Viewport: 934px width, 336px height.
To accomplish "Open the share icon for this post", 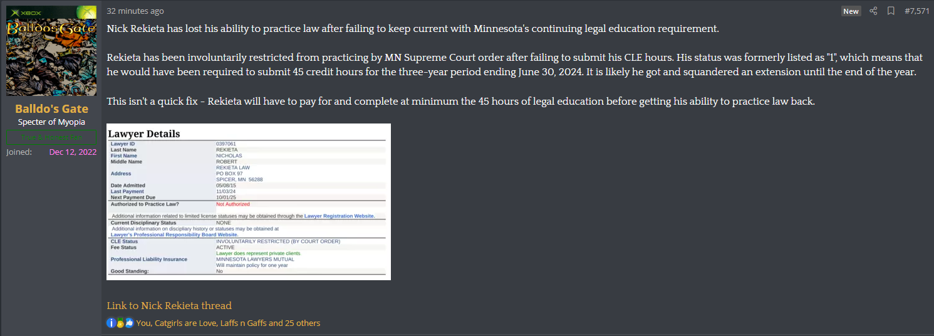I will tap(873, 11).
